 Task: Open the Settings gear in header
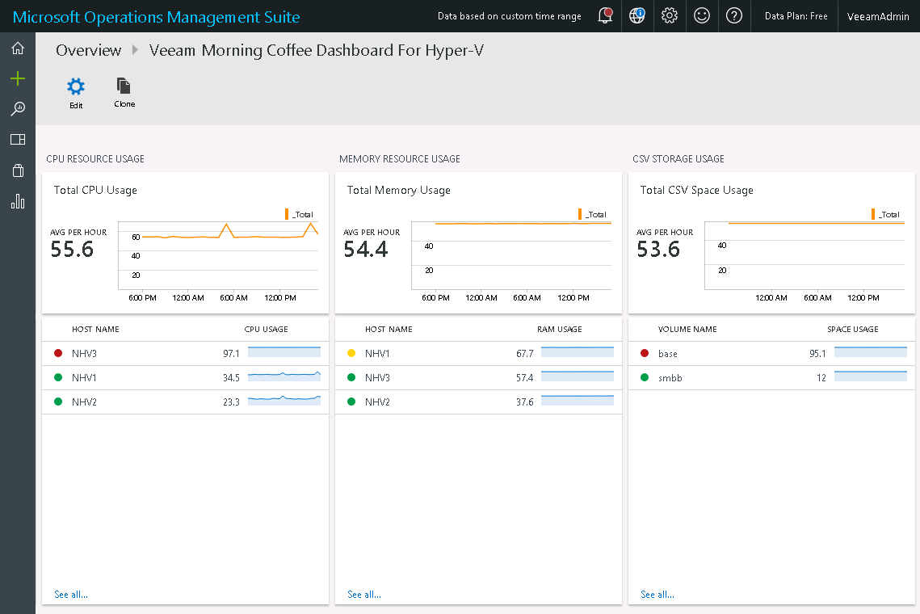pyautogui.click(x=670, y=16)
